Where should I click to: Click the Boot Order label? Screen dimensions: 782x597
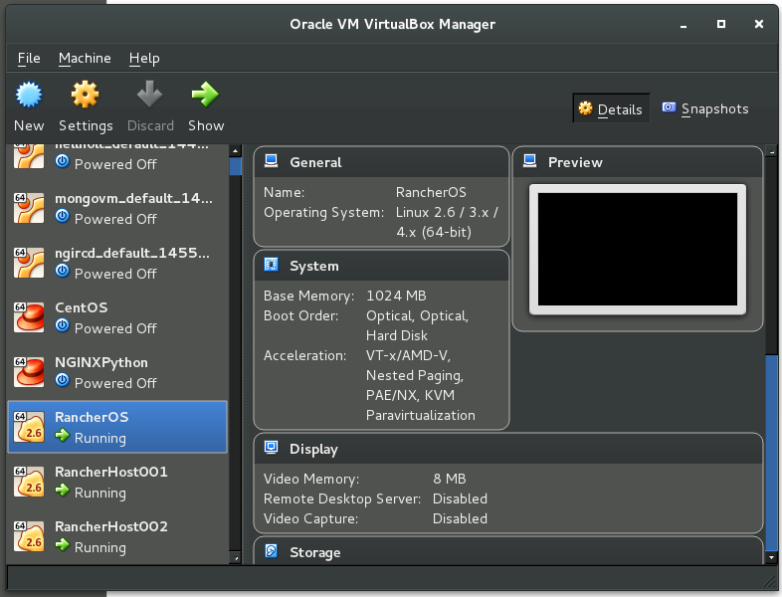coord(300,316)
